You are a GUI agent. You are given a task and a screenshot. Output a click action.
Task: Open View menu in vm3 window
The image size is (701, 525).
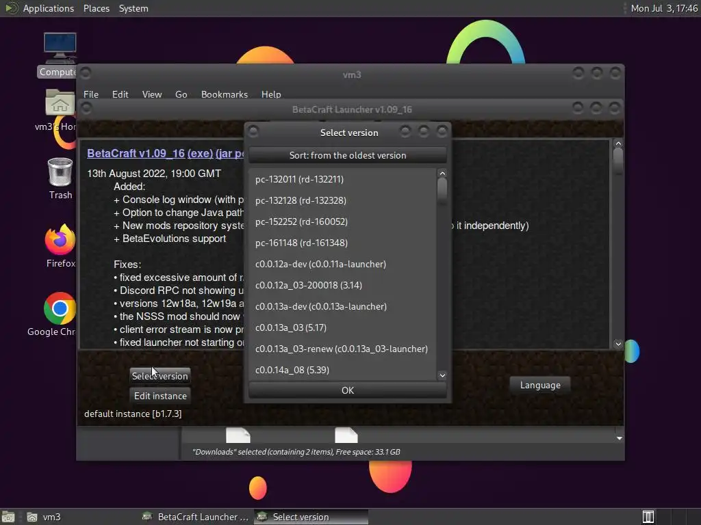pos(151,94)
